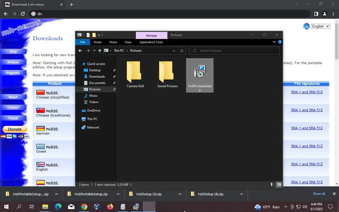This screenshot has height=212, width=339.
Task: Open Chrome three-dot menu
Action: 333,14
